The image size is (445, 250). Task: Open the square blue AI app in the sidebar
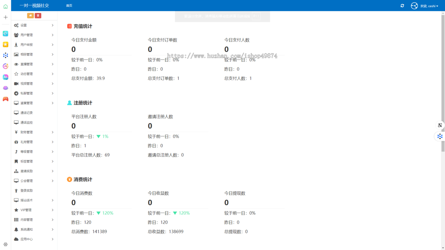(x=6, y=77)
